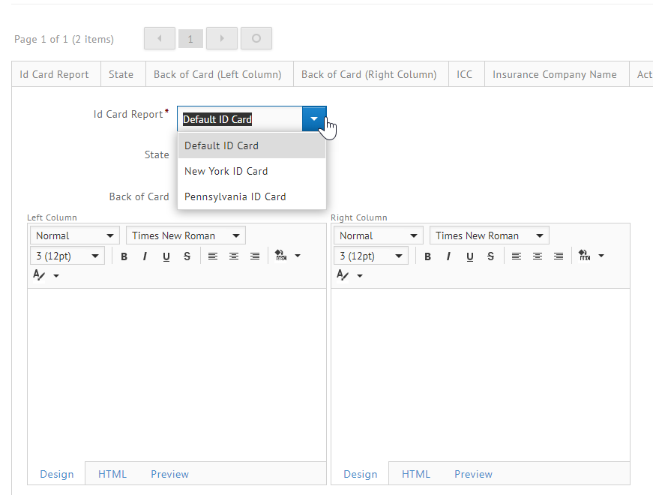Click inside the Right Column editor text area
This screenshot has width=653, height=495.
480,373
